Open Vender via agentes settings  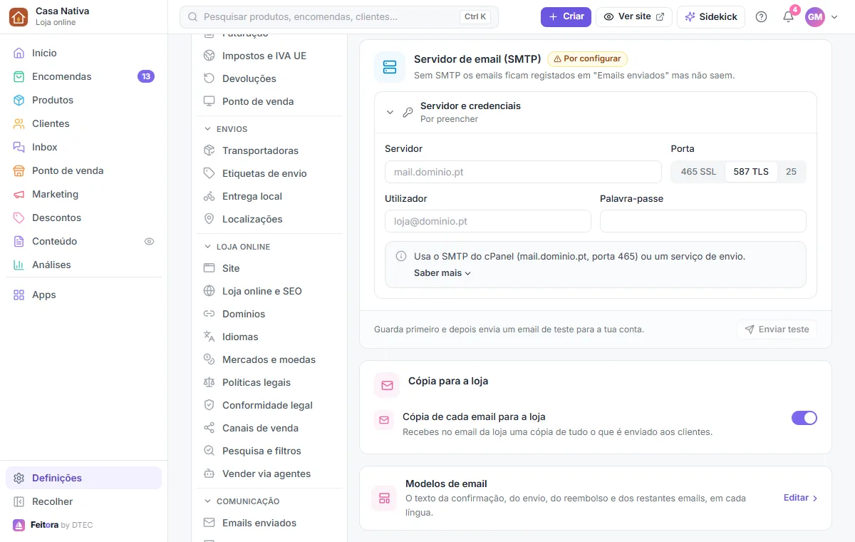point(269,474)
